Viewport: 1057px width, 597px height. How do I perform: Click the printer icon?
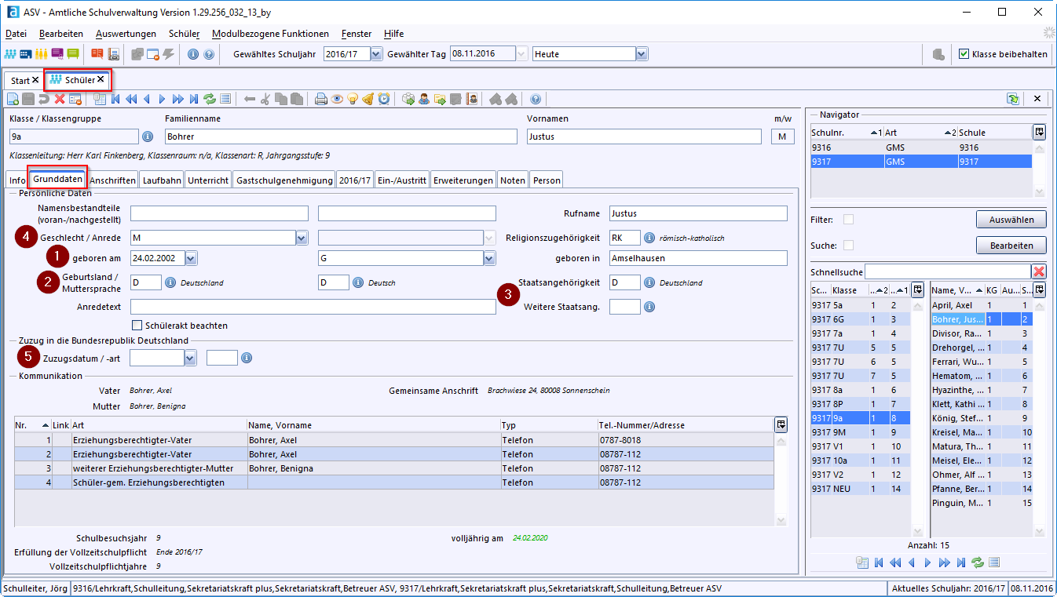(320, 99)
